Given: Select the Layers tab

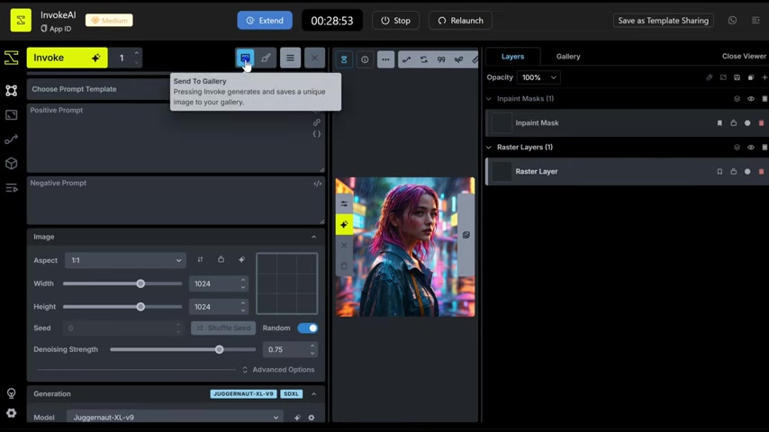Looking at the screenshot, I should pyautogui.click(x=512, y=56).
